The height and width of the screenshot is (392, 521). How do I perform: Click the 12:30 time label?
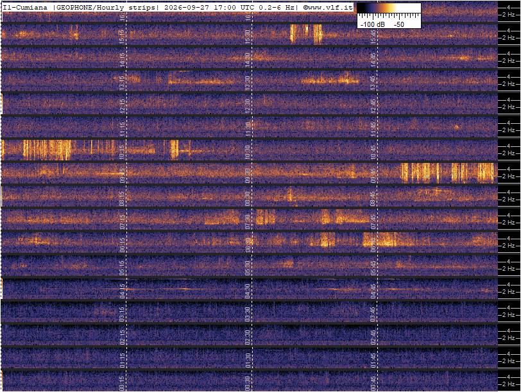(247, 106)
